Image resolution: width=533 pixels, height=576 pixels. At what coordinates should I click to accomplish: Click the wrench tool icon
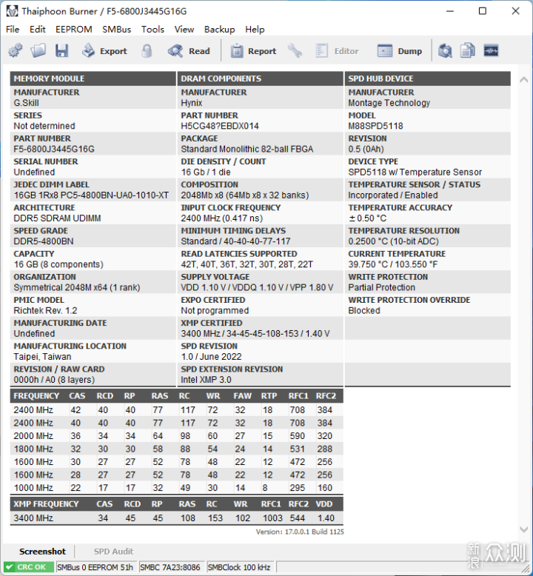pyautogui.click(x=295, y=50)
